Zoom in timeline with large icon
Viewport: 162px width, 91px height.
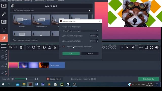36,79
